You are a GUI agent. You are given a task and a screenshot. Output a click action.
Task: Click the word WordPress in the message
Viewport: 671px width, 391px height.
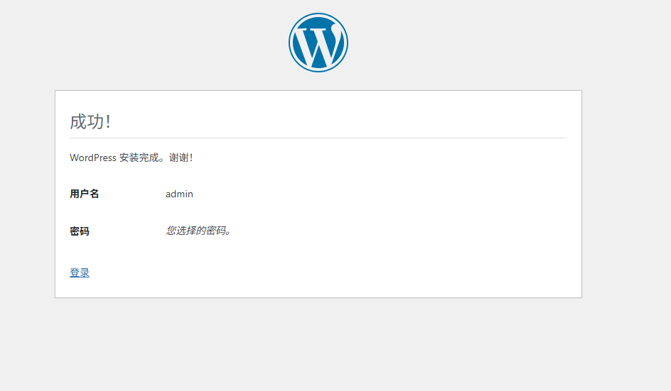92,158
